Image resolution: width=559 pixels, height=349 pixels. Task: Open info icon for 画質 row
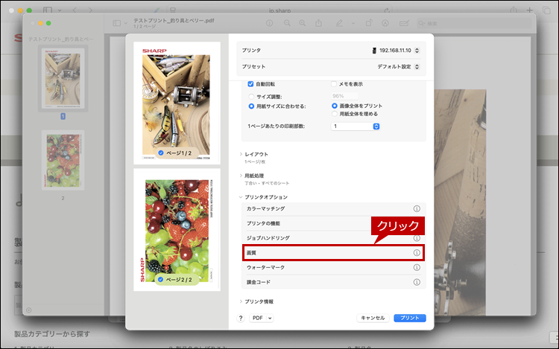click(417, 253)
